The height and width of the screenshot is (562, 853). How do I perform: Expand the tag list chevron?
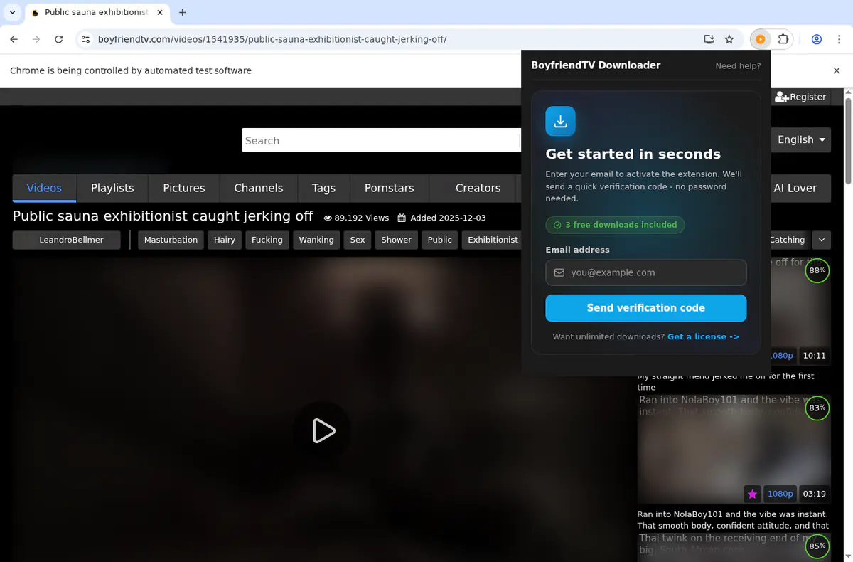tap(822, 240)
